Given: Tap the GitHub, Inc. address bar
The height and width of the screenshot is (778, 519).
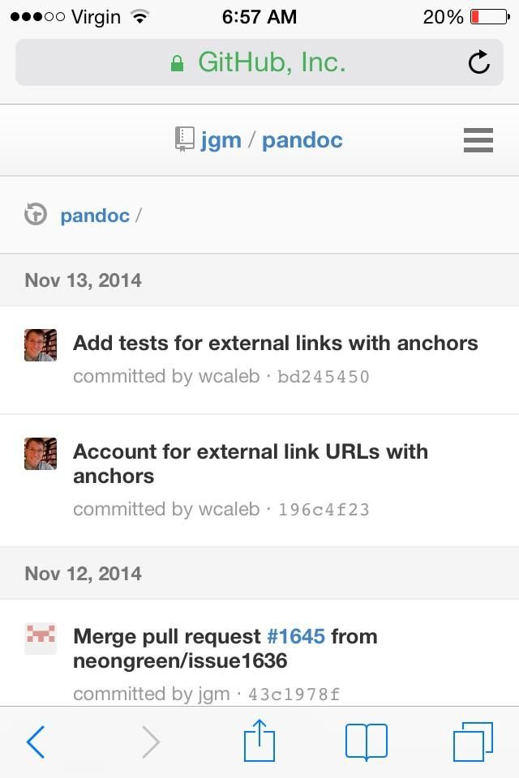Looking at the screenshot, I should 259,62.
